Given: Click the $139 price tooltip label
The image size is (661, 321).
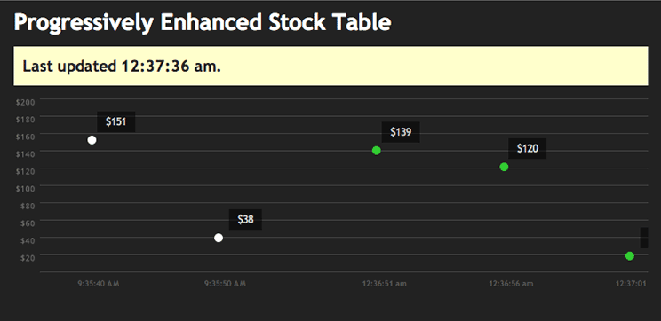Looking at the screenshot, I should (401, 132).
